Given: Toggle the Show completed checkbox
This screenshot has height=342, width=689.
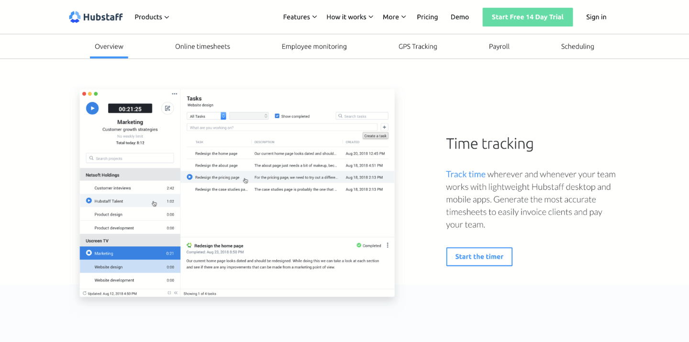Looking at the screenshot, I should (277, 116).
